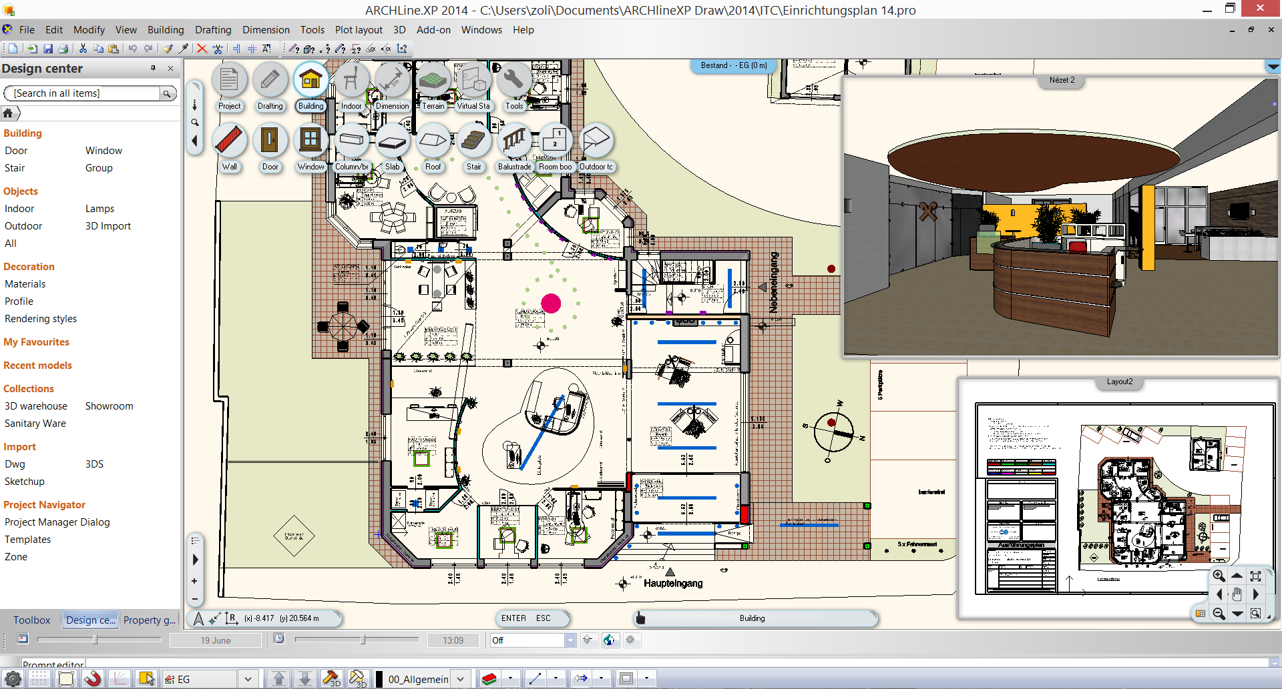Open the Tools wrench palette group
This screenshot has height=689, width=1282.
pos(514,79)
